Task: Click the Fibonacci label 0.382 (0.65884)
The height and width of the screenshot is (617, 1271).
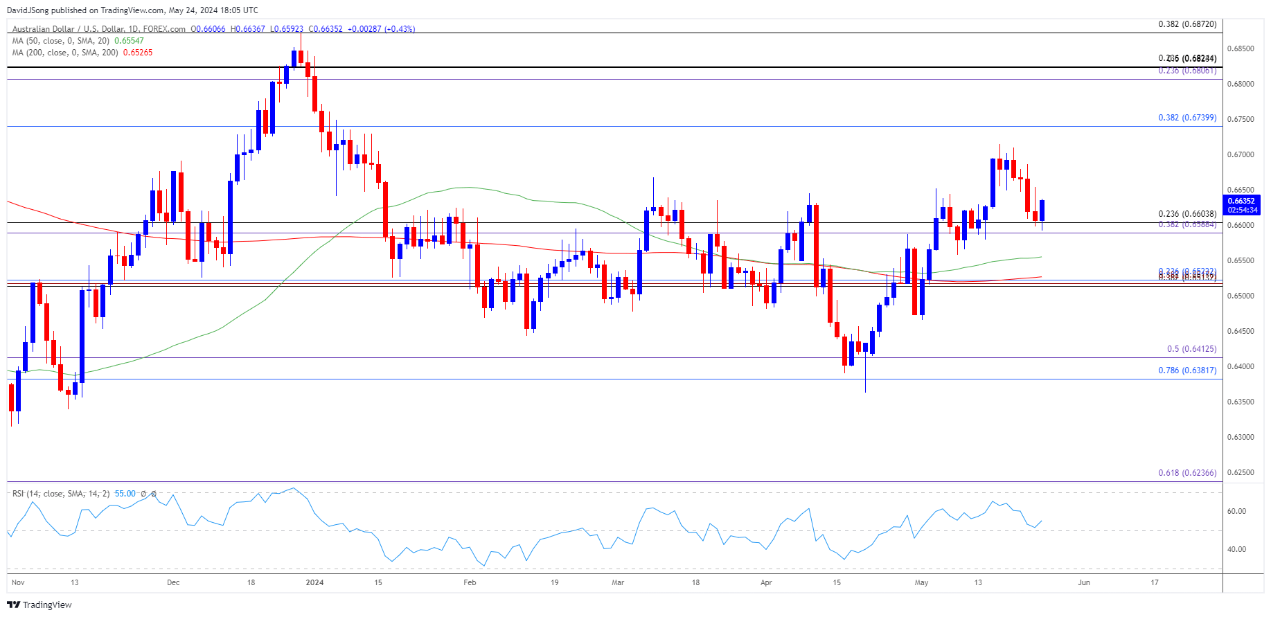Action: pos(1187,224)
